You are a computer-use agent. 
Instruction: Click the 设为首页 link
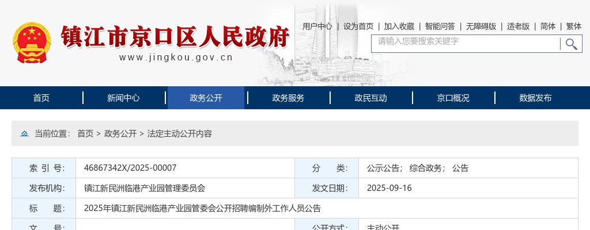358,26
